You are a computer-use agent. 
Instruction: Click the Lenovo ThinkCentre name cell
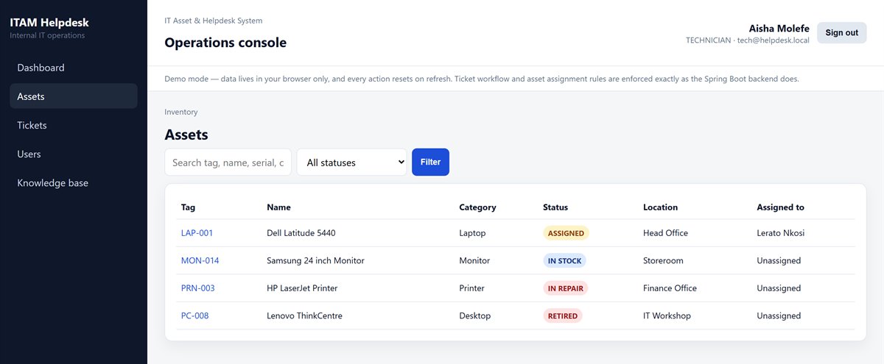tap(304, 315)
